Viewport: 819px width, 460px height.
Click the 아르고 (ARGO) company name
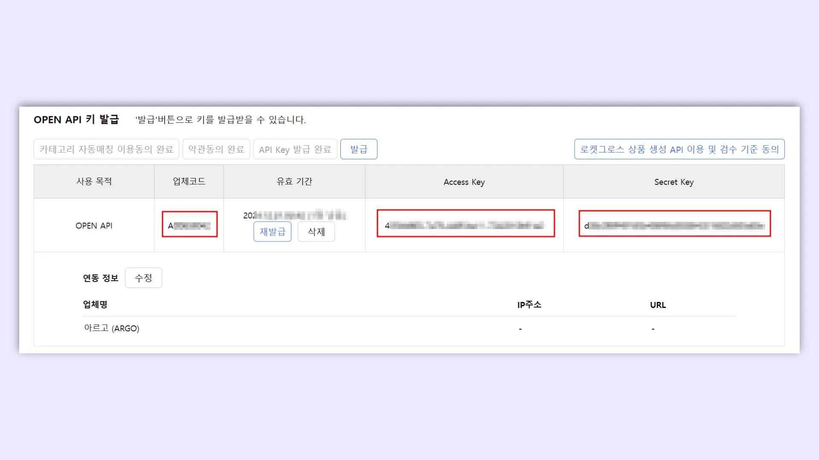pos(112,328)
